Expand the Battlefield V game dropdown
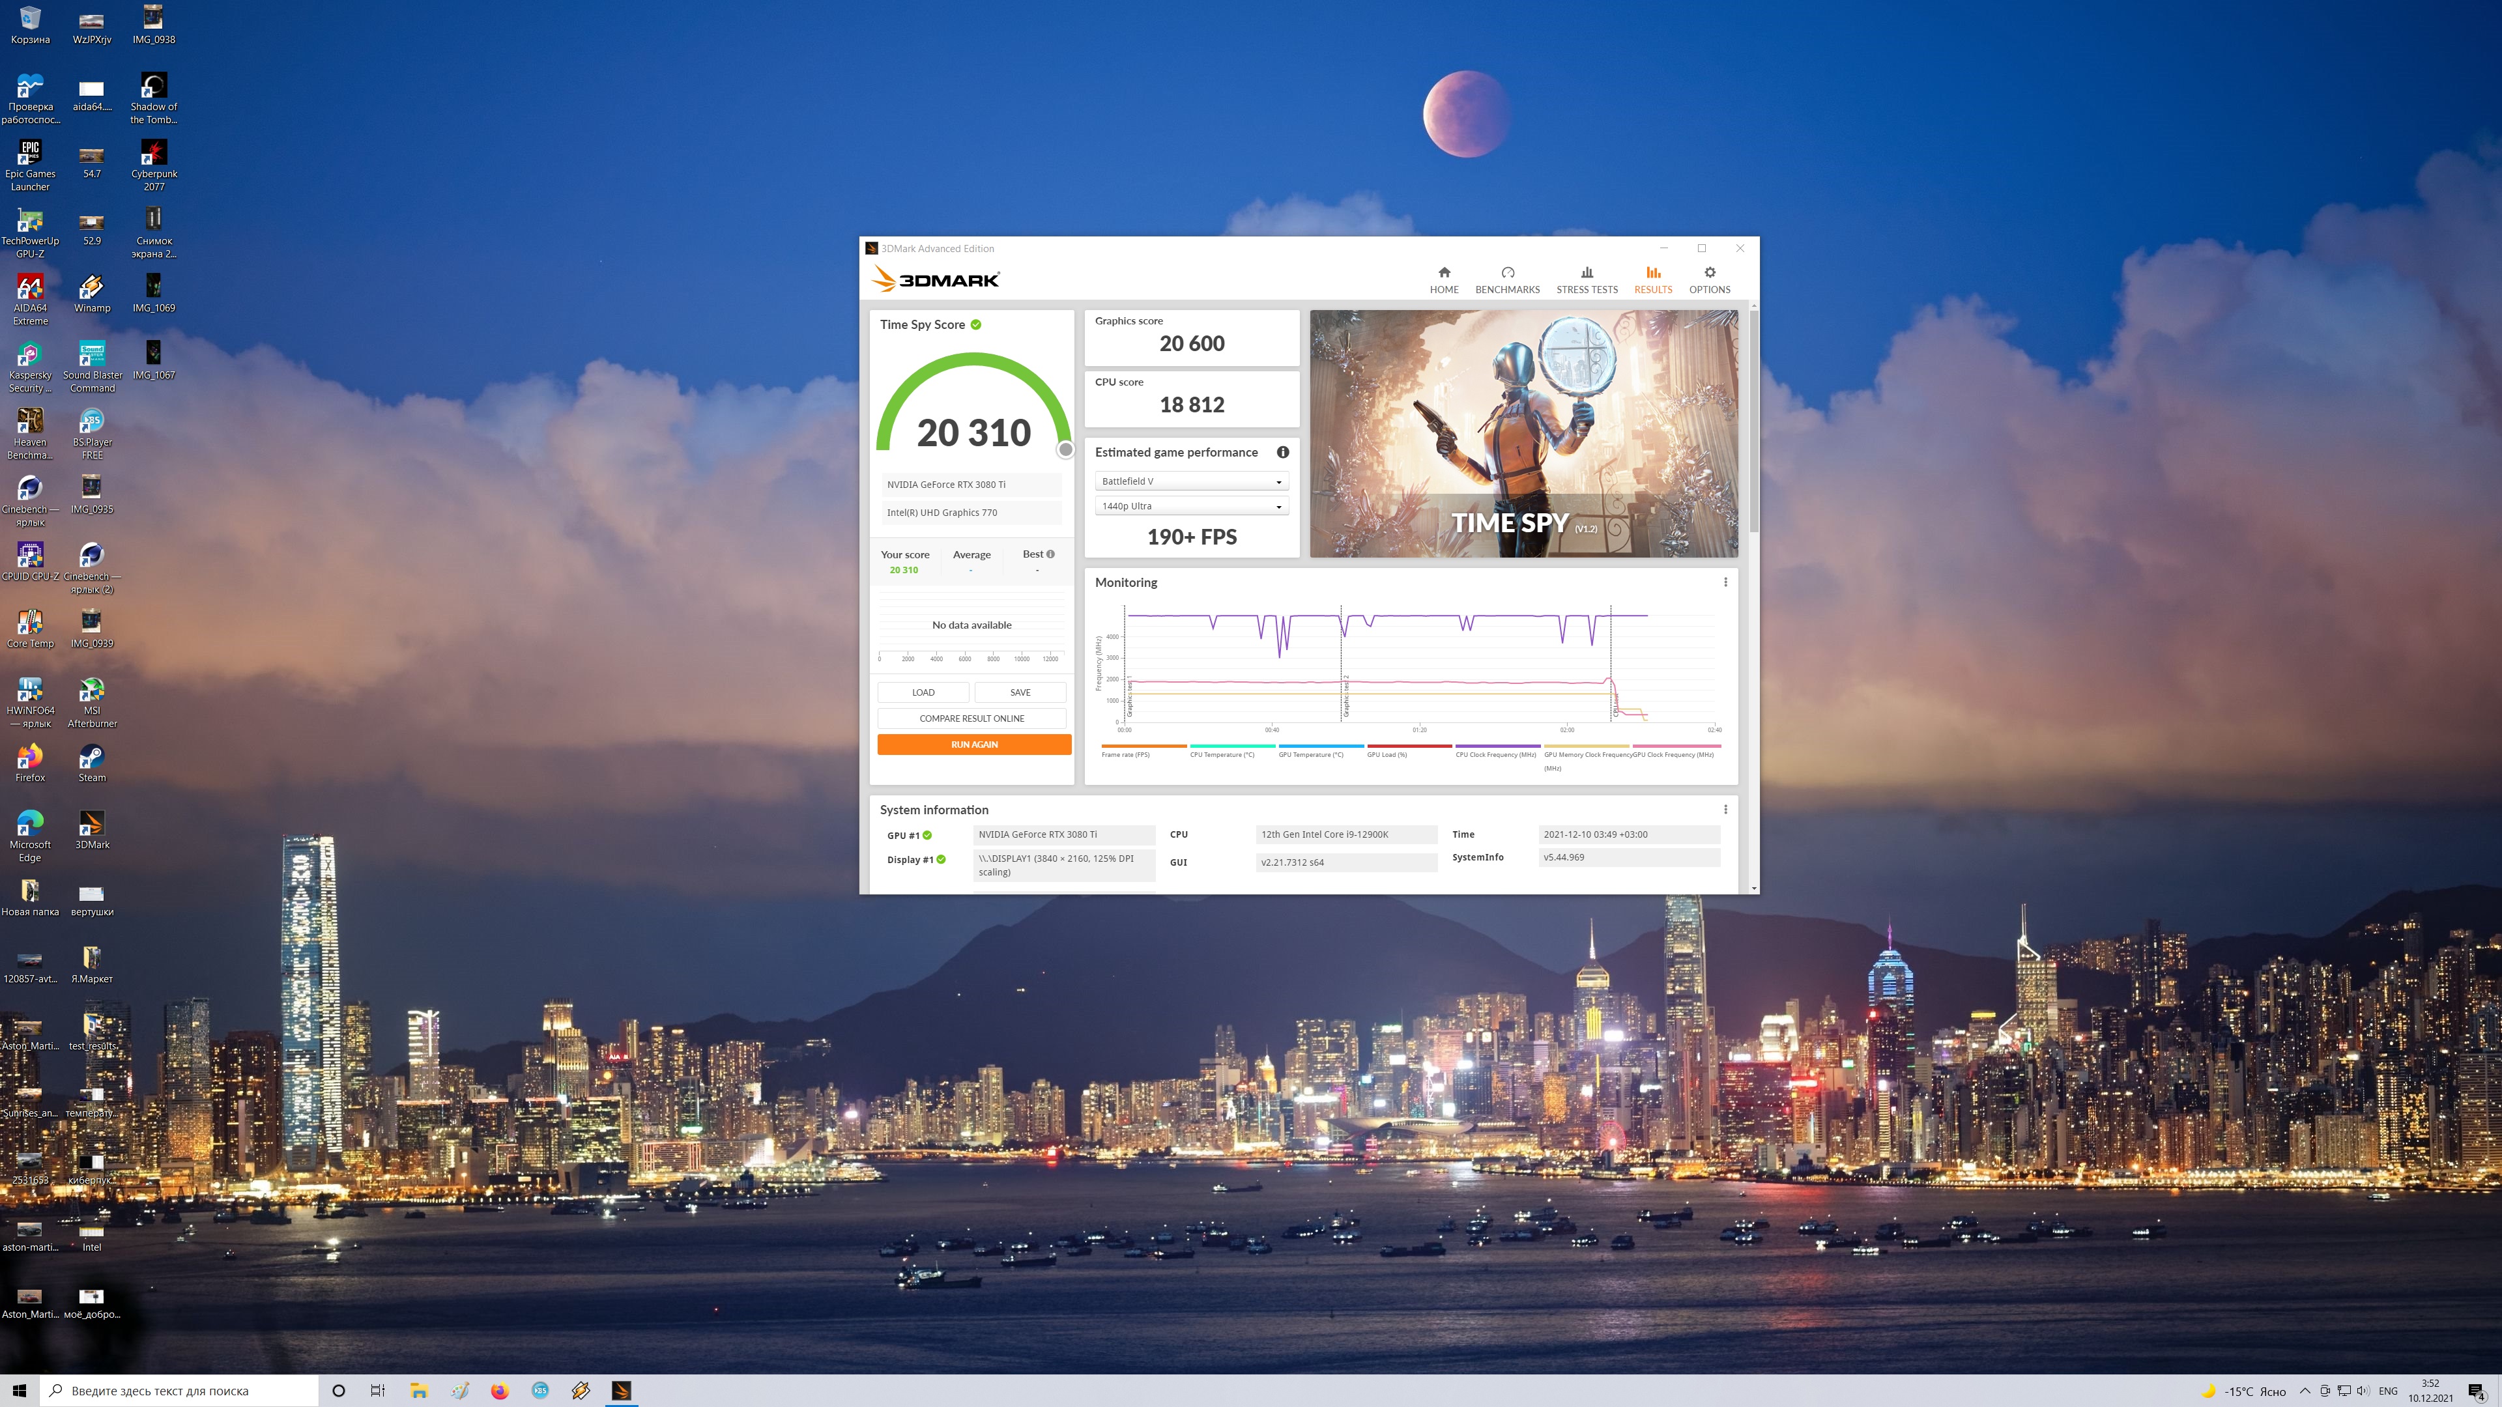Image resolution: width=2502 pixels, height=1407 pixels. 1191,481
